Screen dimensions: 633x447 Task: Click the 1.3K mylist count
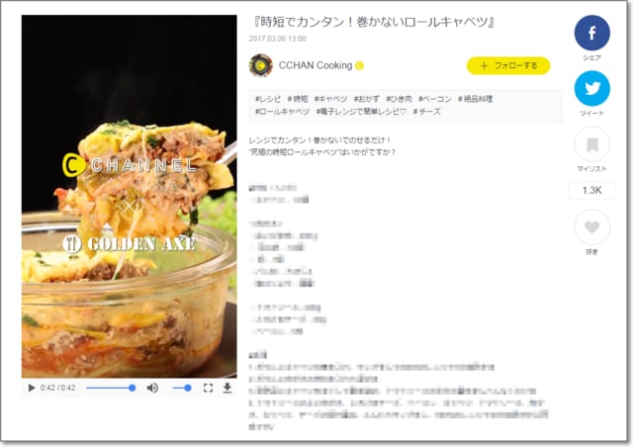pyautogui.click(x=591, y=190)
